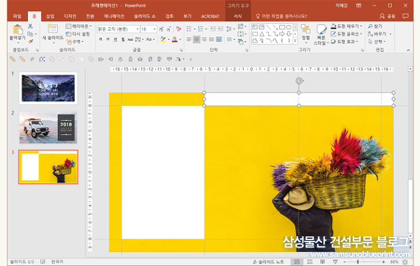
Task: Toggle bold formatting
Action: 101,39
